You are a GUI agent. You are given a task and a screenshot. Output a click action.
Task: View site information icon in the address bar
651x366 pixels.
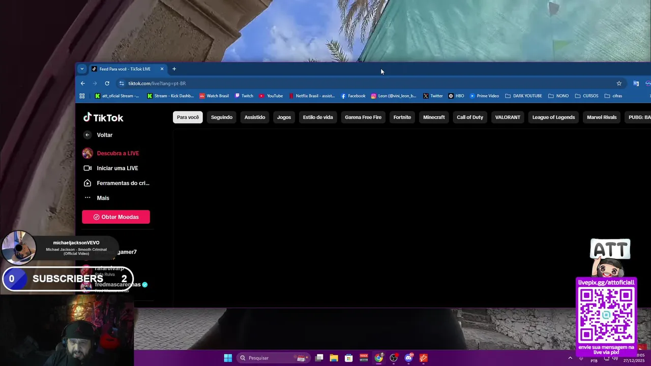122,83
